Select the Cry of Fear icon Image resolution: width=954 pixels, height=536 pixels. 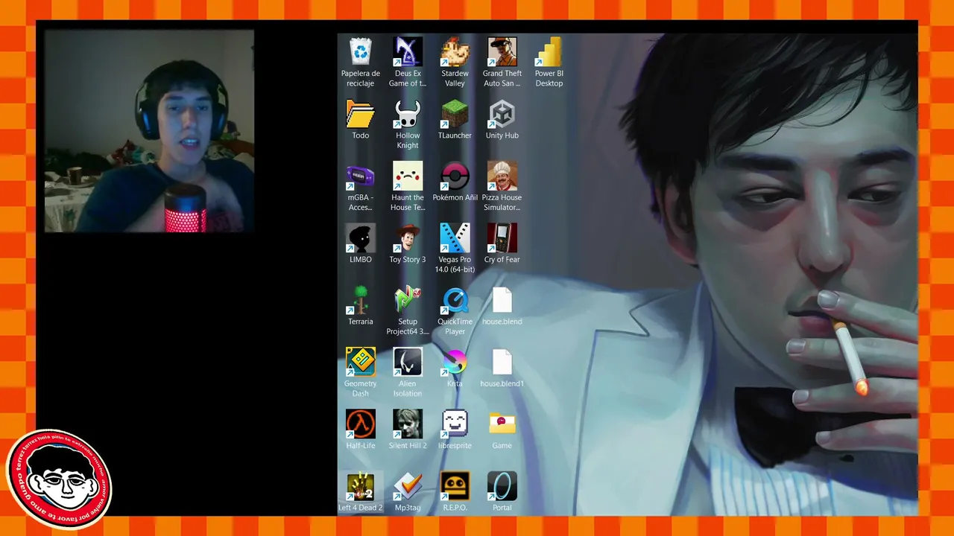coord(502,238)
